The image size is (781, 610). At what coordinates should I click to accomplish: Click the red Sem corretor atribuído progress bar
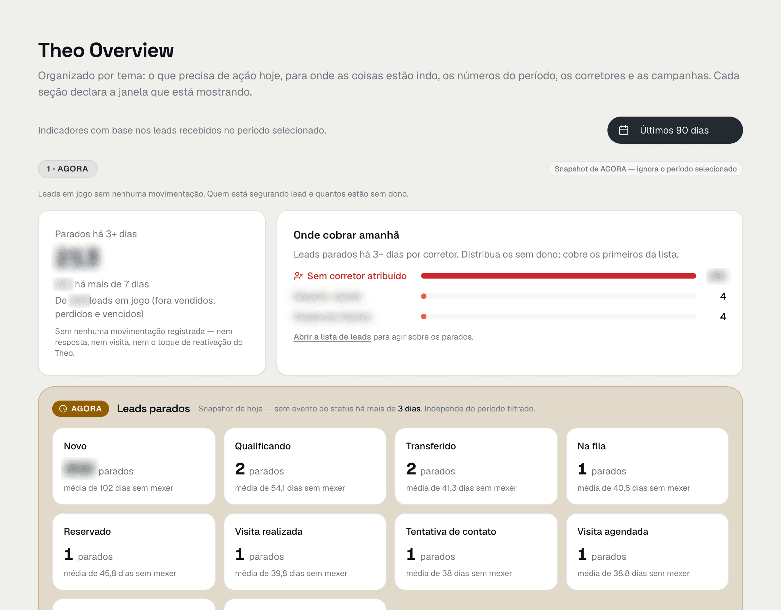pyautogui.click(x=558, y=276)
